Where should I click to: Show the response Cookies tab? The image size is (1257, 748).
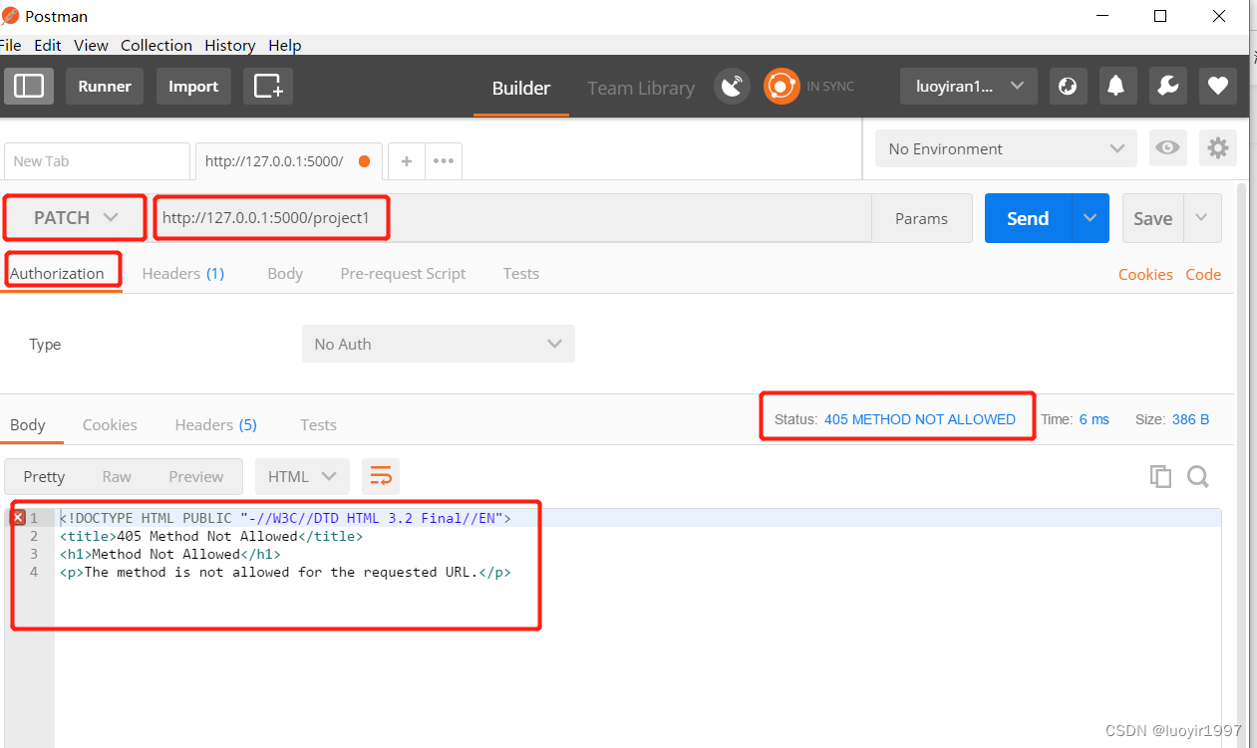click(x=110, y=424)
